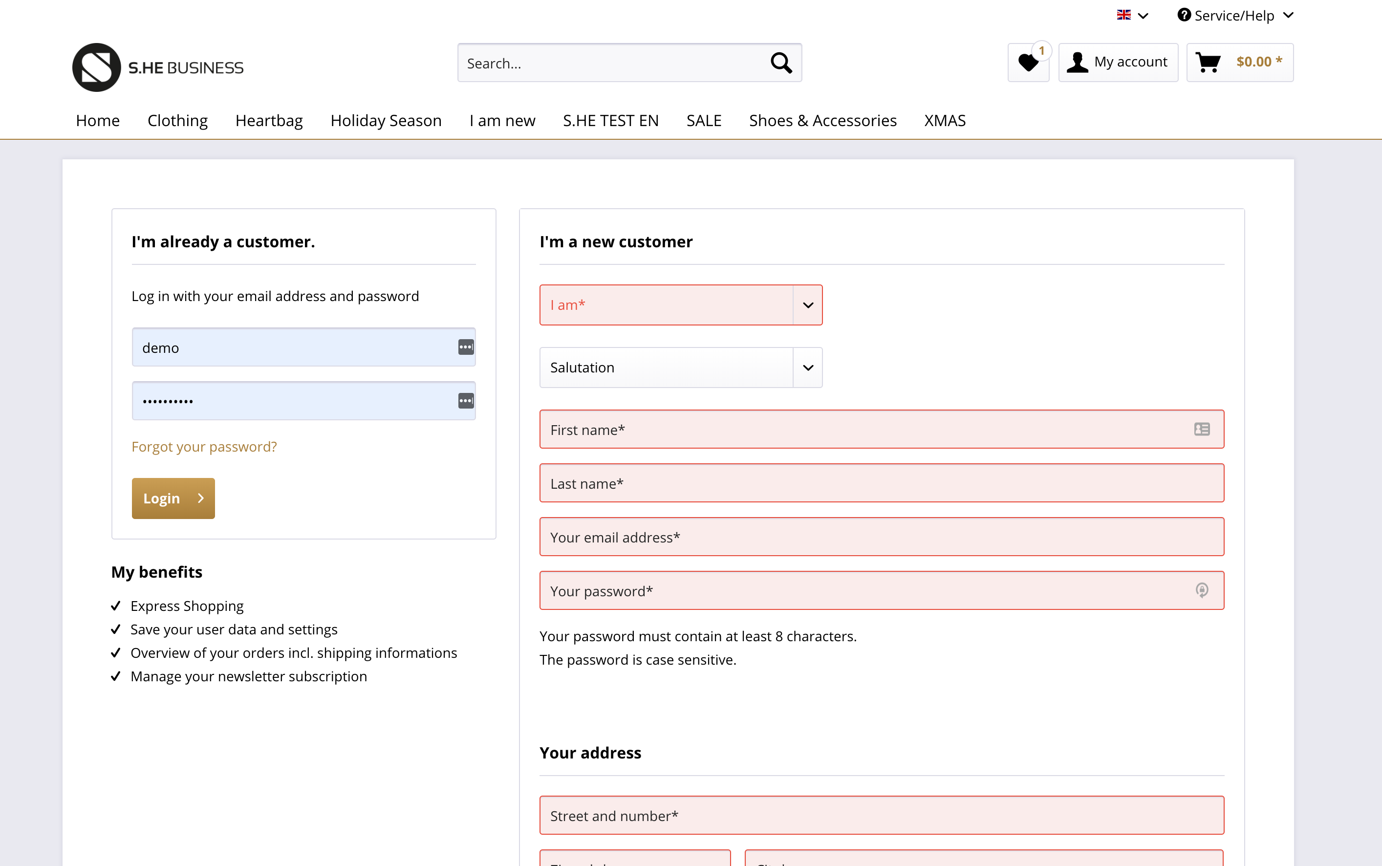
Task: Open the Salutation dropdown
Action: tap(680, 367)
